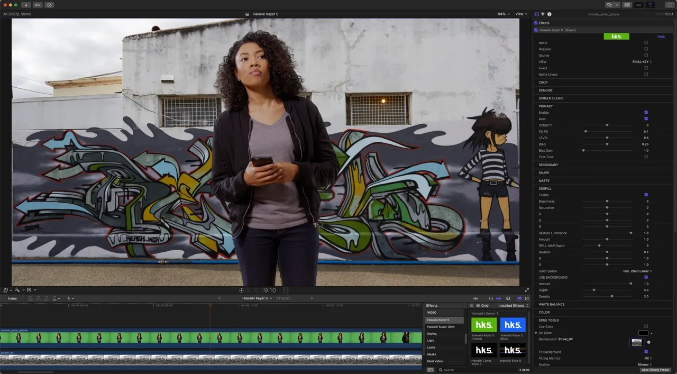Enable the Source checkbox

[x=646, y=55]
